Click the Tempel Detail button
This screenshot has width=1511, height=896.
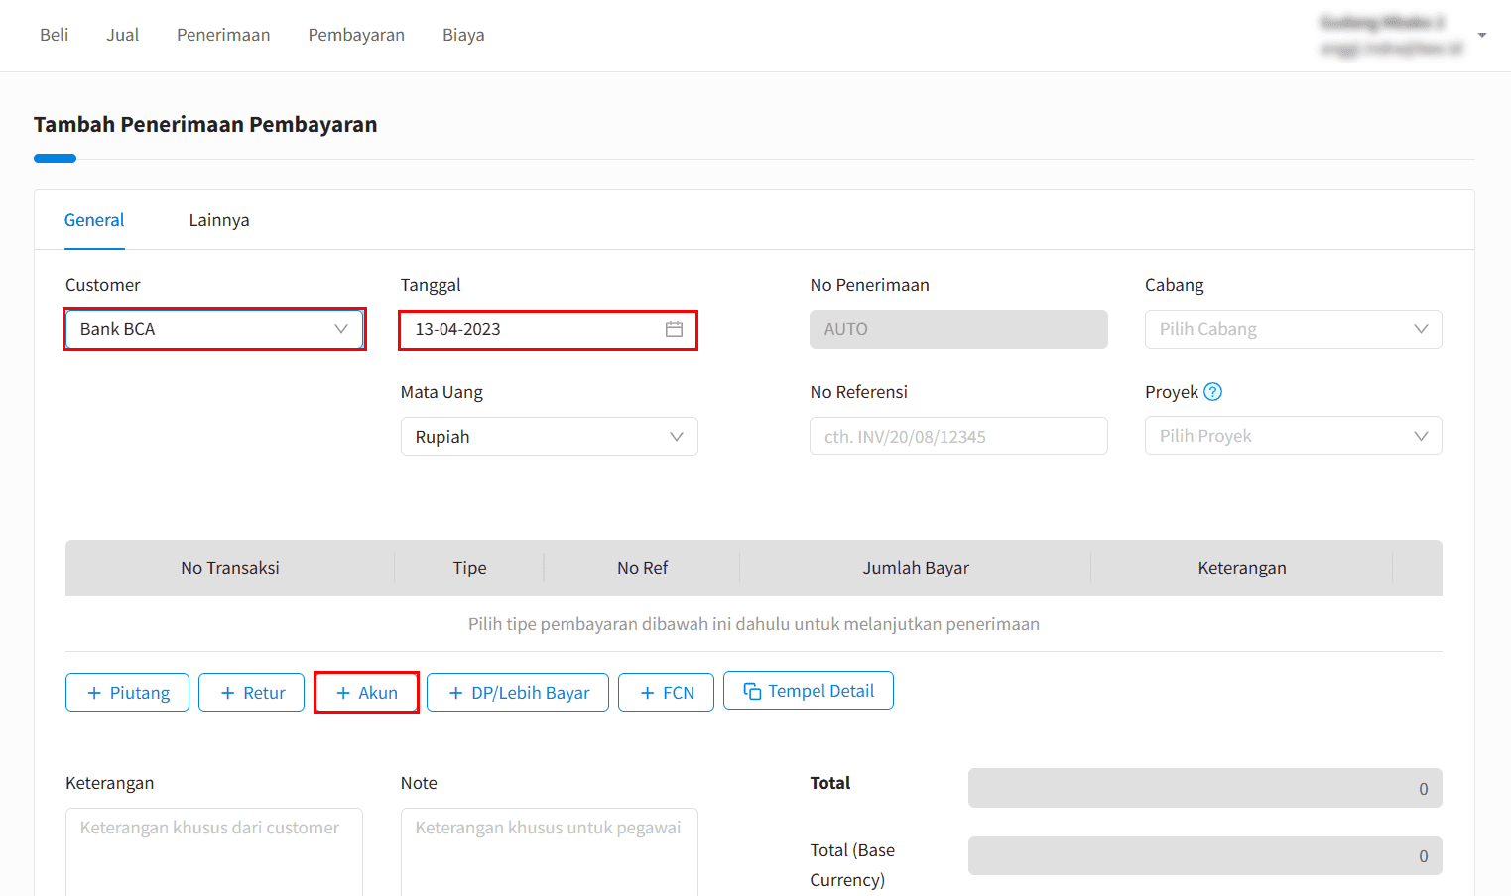809,691
